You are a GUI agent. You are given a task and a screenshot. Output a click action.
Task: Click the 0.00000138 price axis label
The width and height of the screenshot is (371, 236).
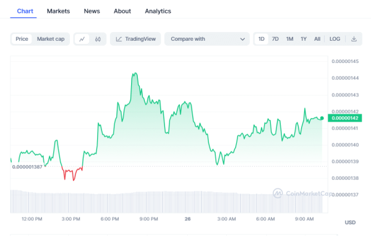(x=345, y=178)
